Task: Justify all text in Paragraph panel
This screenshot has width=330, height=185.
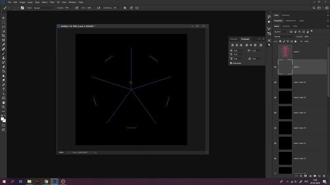Action: (261, 45)
